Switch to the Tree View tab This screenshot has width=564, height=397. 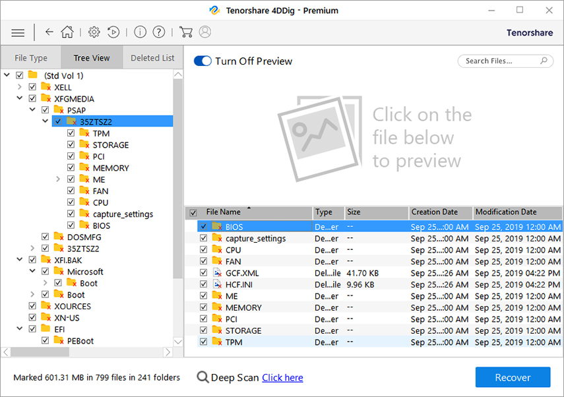coord(92,57)
